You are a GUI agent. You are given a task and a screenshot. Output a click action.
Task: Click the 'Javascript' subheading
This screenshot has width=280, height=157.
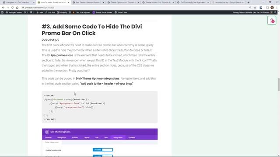(x=50, y=40)
